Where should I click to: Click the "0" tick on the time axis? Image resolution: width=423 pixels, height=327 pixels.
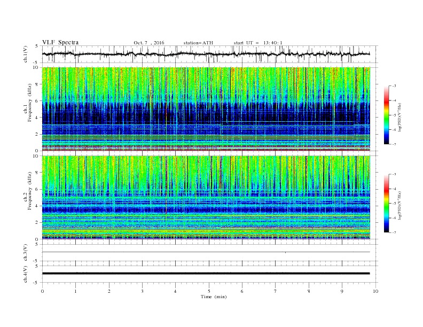point(42,291)
